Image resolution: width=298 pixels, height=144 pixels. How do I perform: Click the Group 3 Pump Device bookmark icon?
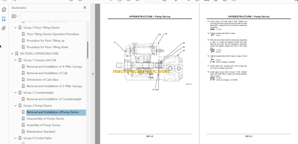point(20,106)
